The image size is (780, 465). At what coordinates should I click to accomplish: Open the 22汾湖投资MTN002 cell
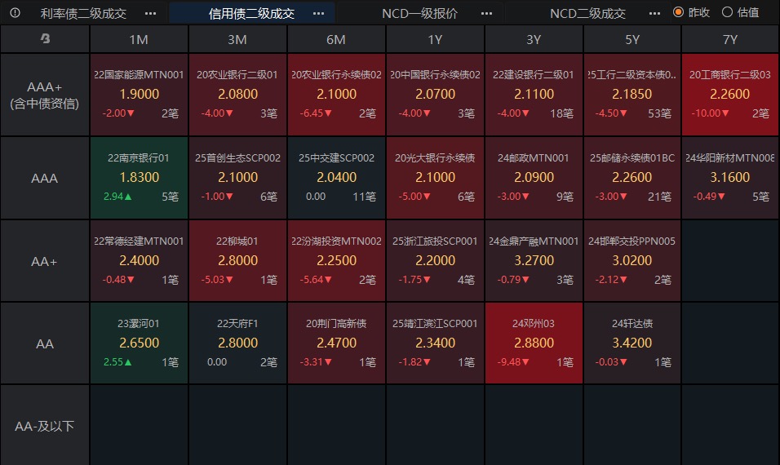tap(336, 261)
